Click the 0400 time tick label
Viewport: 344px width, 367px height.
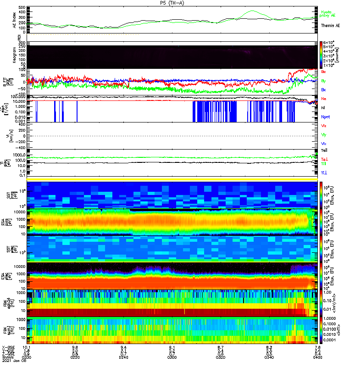[x=317, y=357]
